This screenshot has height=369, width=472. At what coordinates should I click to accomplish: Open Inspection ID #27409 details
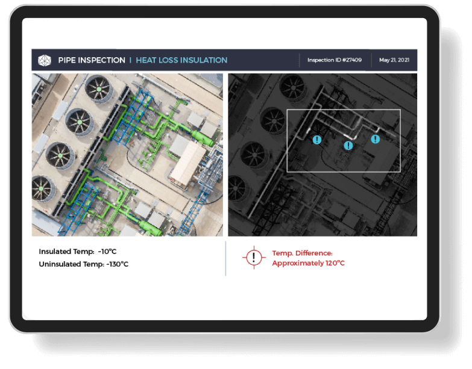(335, 60)
